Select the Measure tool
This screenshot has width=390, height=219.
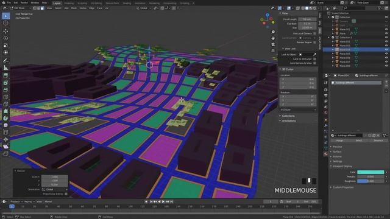(5, 68)
